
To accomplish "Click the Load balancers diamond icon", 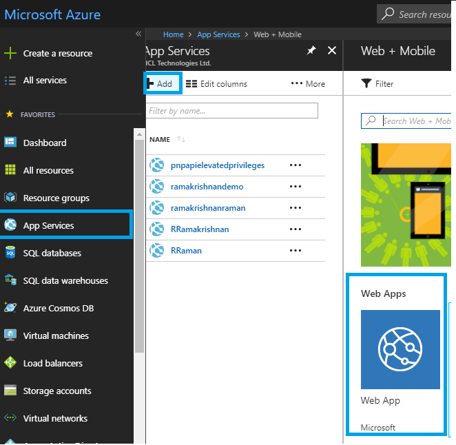I will [10, 363].
